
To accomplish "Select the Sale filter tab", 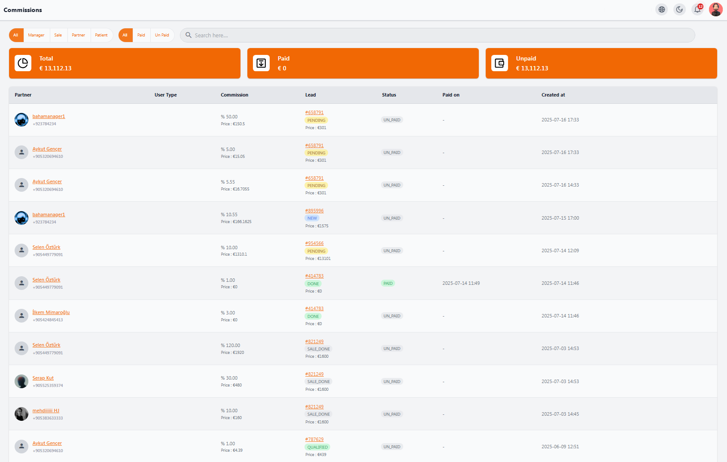I will (x=58, y=35).
